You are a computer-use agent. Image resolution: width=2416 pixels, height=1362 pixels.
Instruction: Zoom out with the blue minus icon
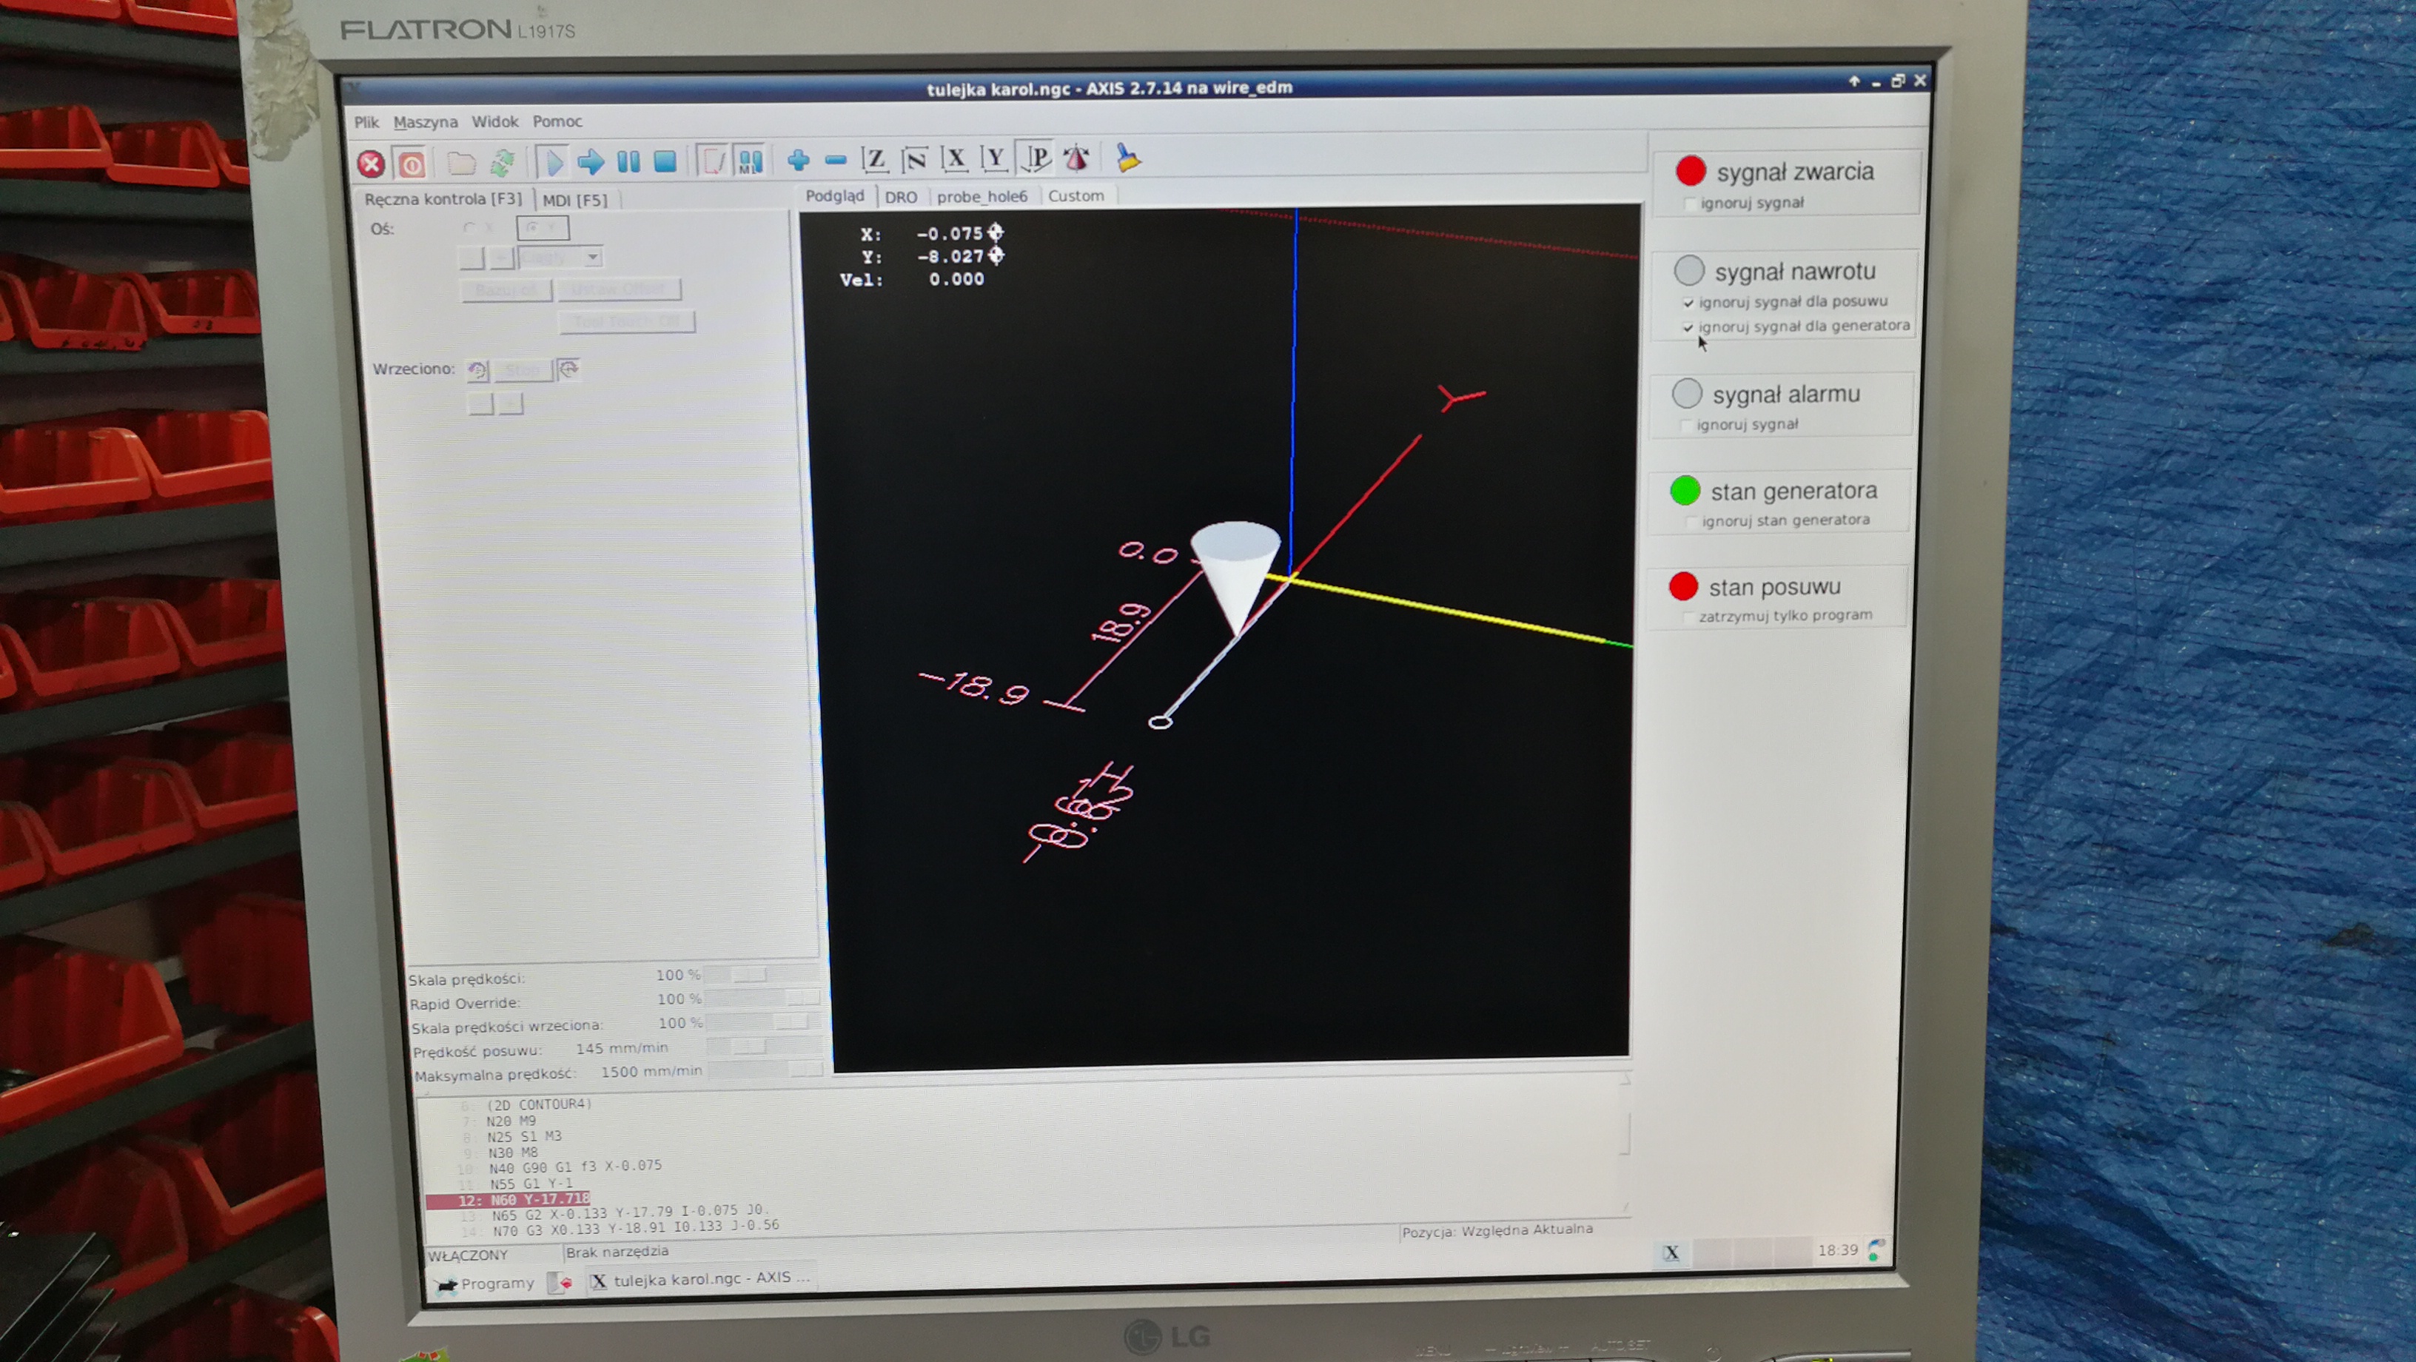pyautogui.click(x=835, y=161)
